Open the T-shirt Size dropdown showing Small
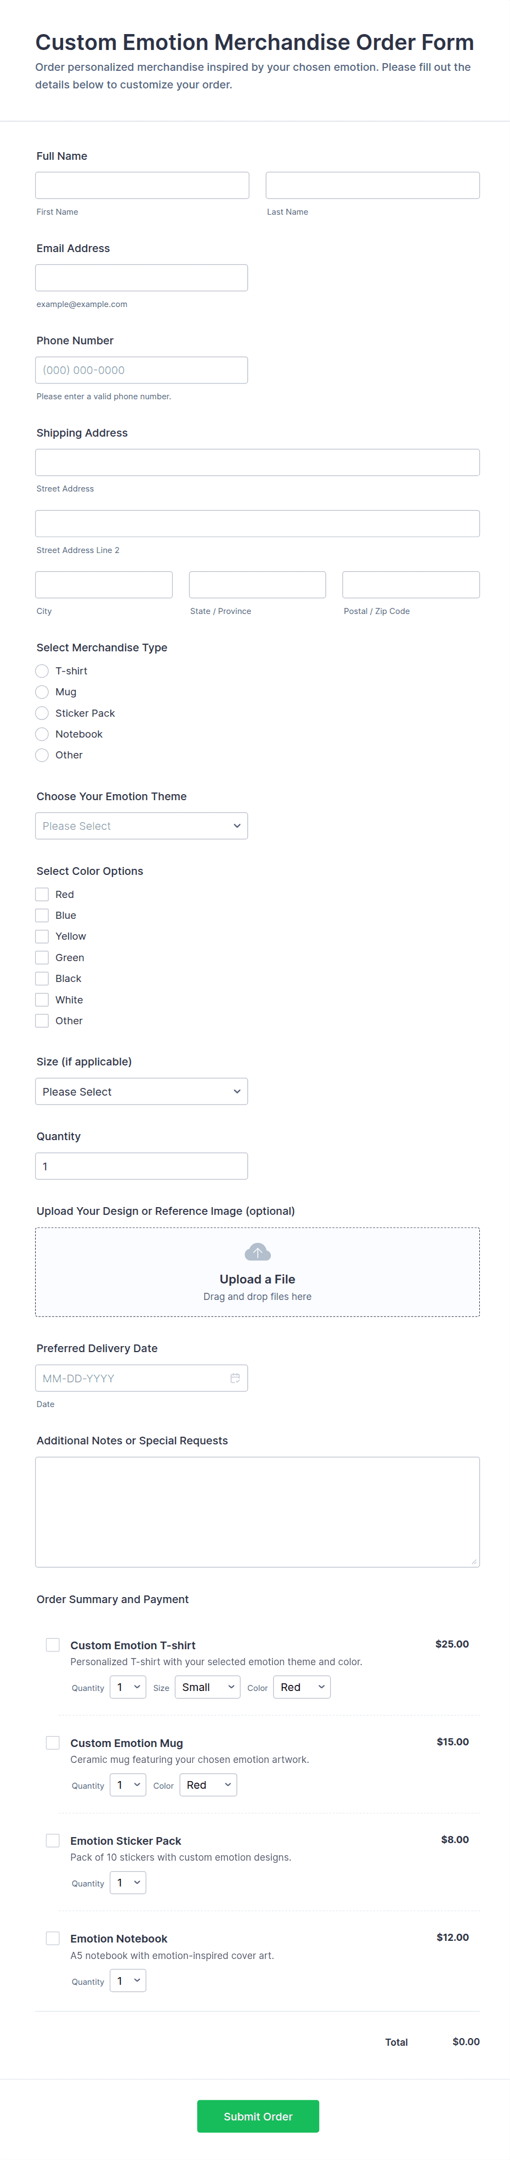 [208, 1687]
